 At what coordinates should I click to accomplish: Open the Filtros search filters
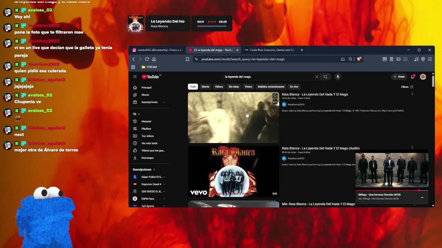point(407,87)
